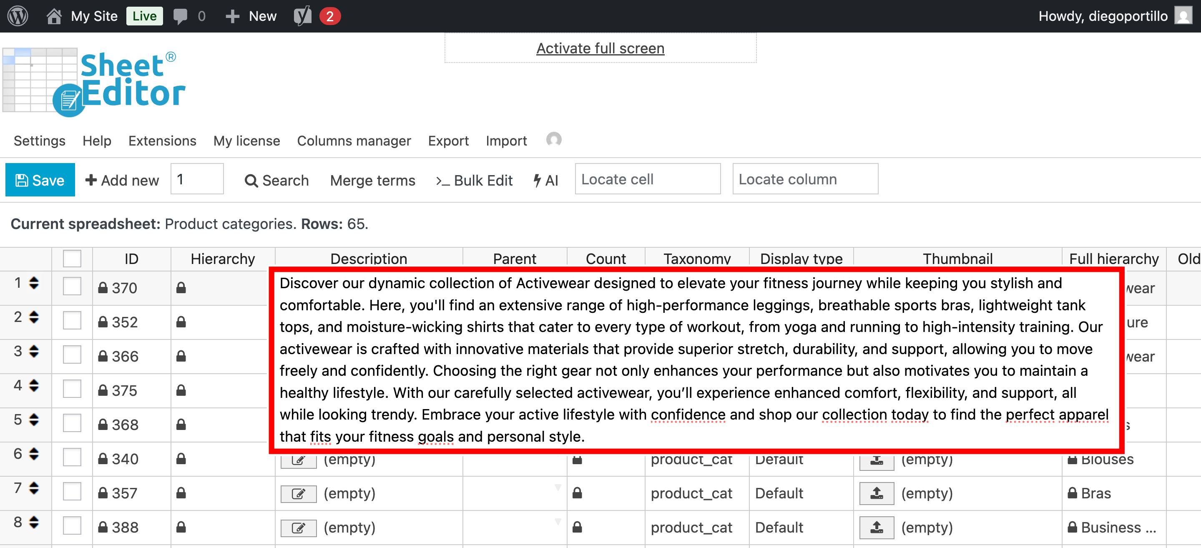Check the row checkbox for ID 375

[x=71, y=389]
